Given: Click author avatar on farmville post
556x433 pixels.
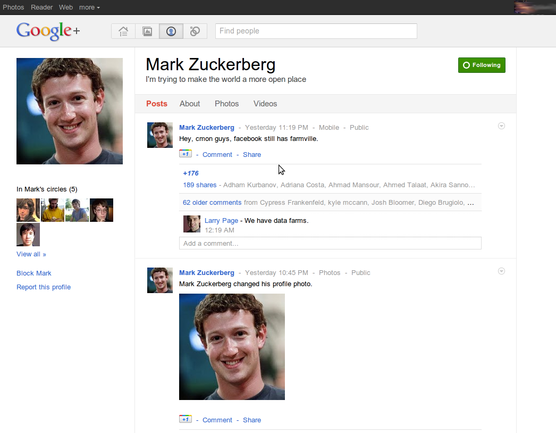Looking at the screenshot, I should (160, 135).
